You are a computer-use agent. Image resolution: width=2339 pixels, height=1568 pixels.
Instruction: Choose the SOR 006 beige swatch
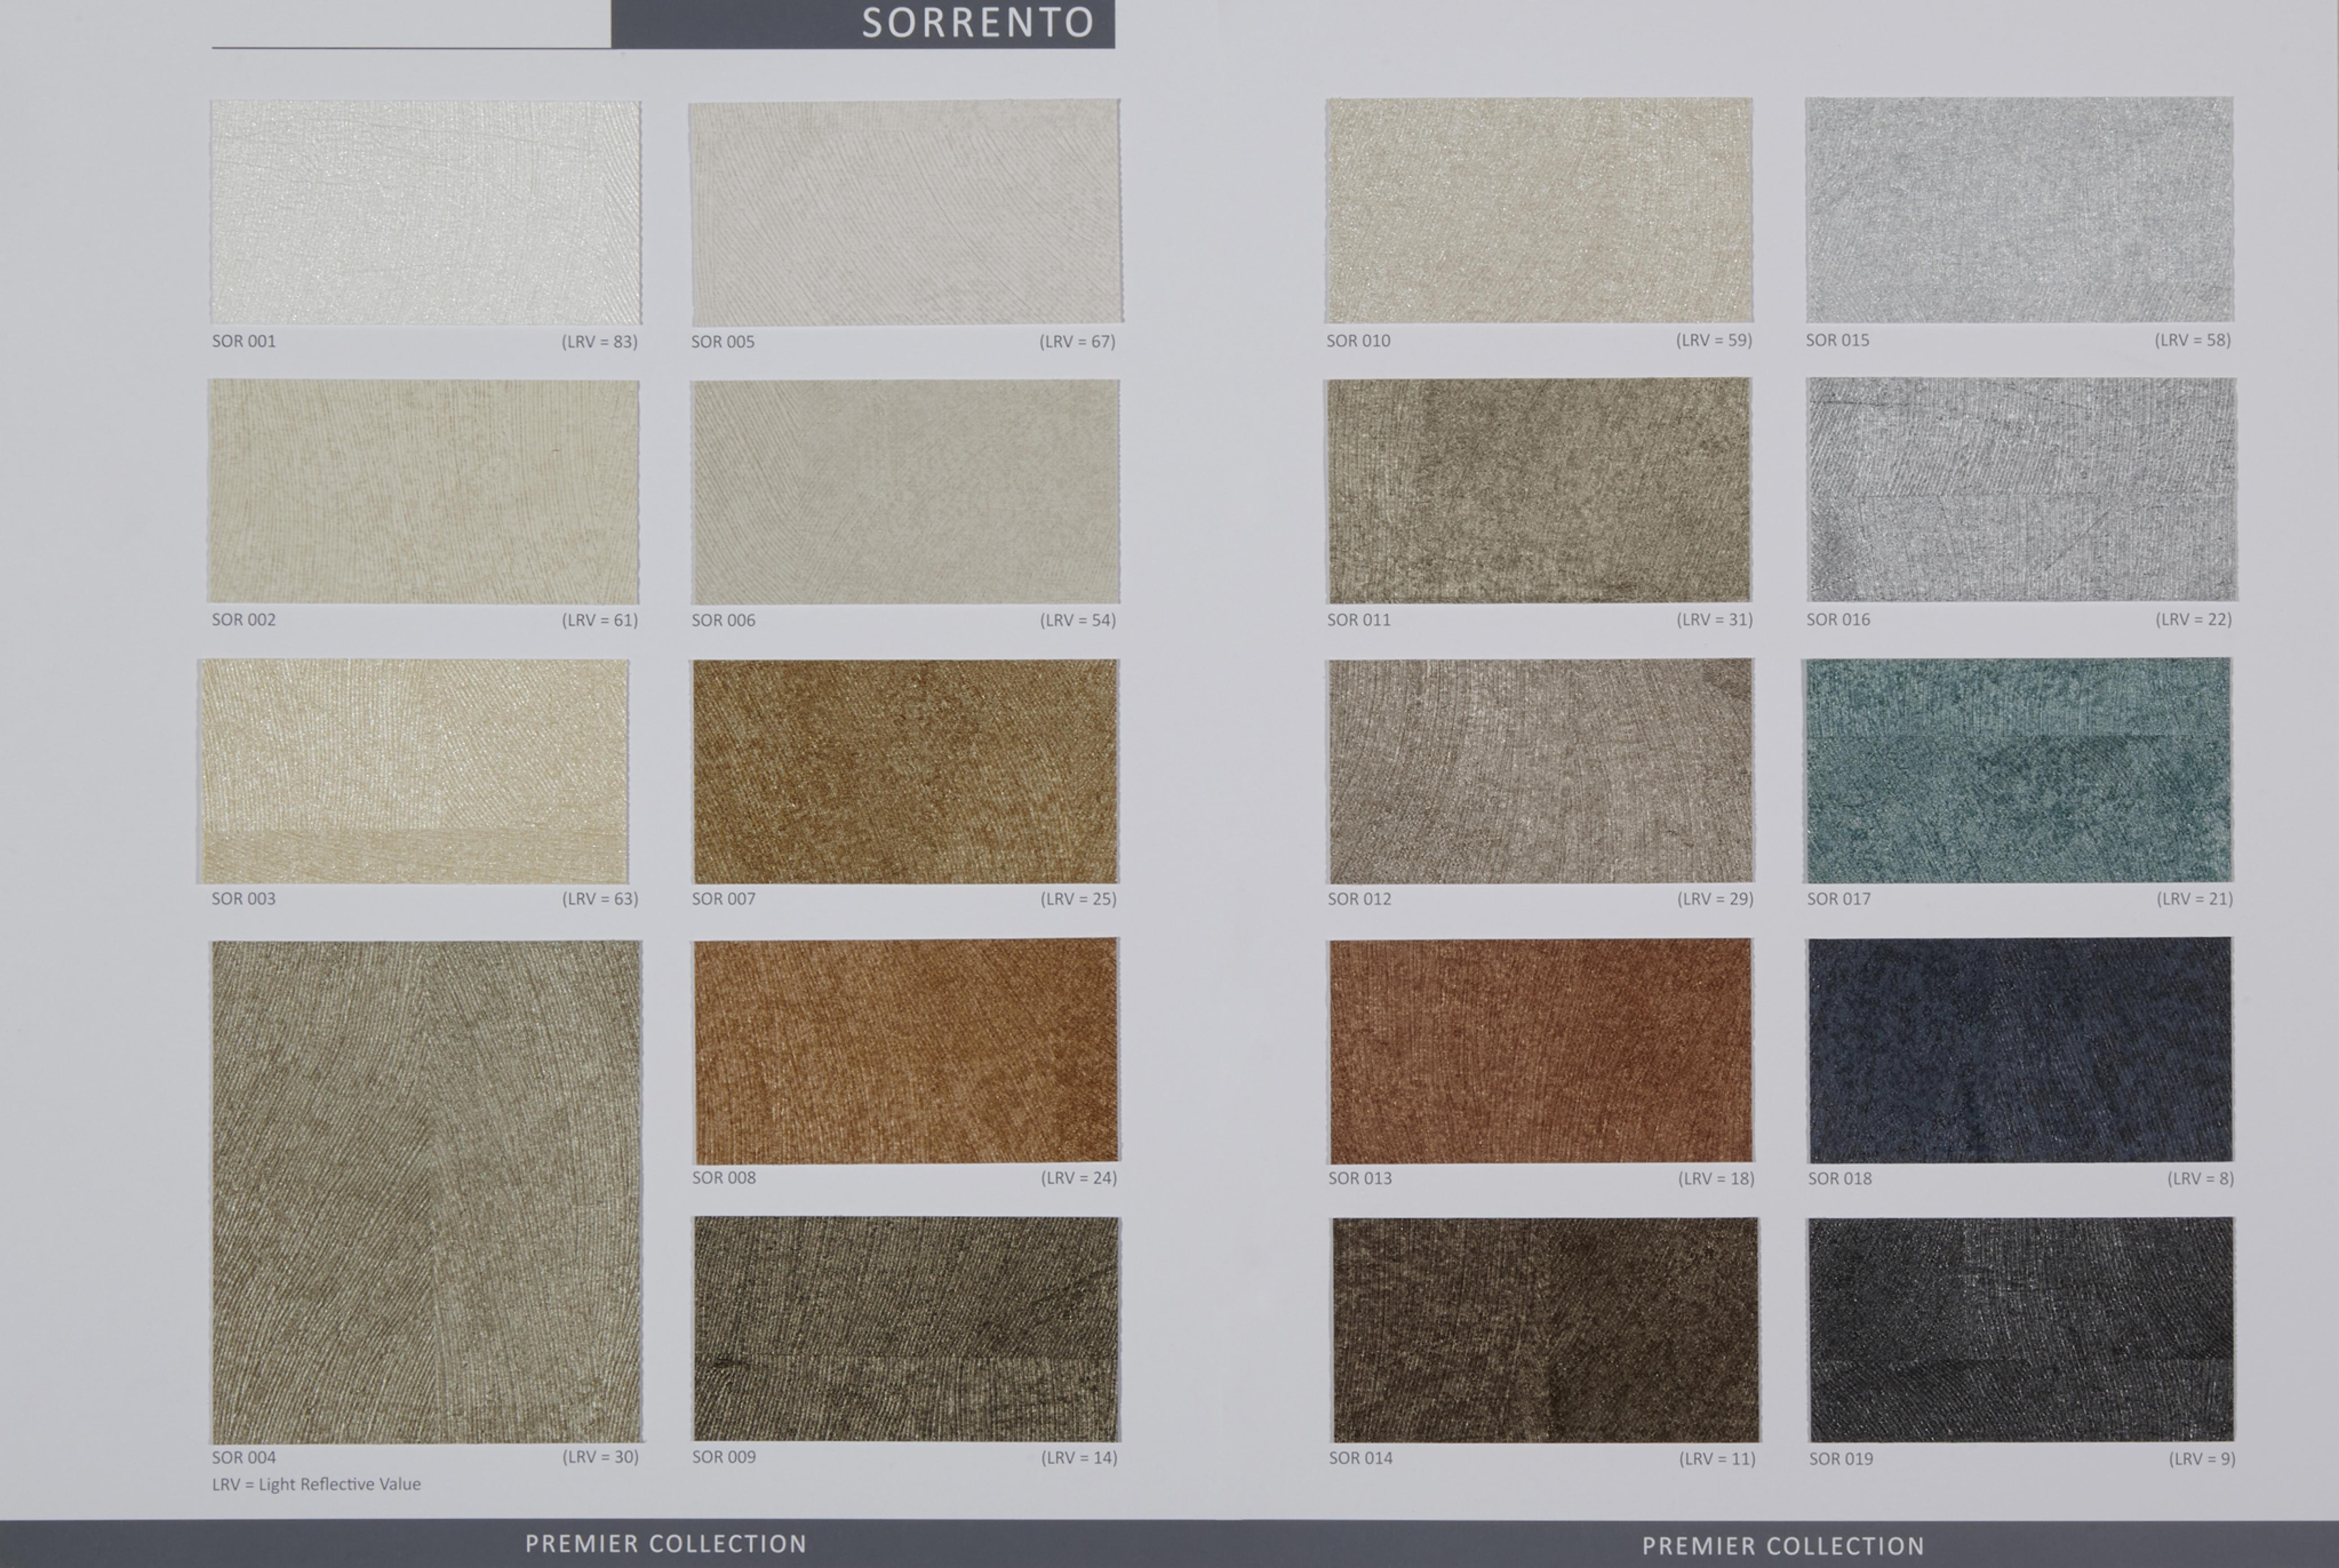905,491
